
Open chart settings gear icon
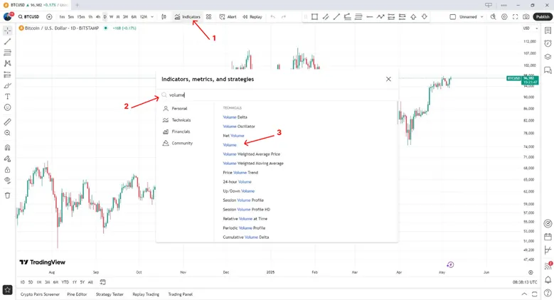[x=504, y=16]
